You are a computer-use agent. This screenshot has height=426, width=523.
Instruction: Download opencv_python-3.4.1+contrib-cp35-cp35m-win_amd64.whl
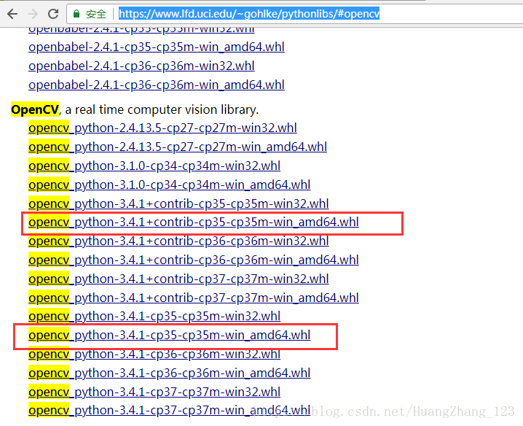click(x=194, y=222)
